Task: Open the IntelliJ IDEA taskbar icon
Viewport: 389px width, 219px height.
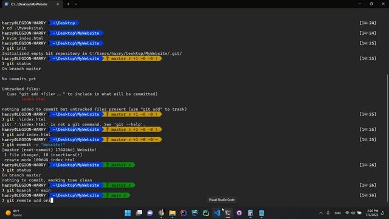Action: pyautogui.click(x=184, y=213)
